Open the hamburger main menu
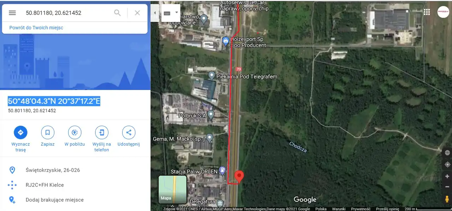This screenshot has height=211, width=452. coord(12,13)
